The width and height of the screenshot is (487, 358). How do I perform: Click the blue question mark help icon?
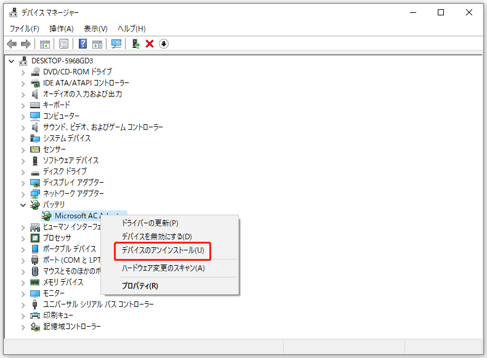click(83, 44)
